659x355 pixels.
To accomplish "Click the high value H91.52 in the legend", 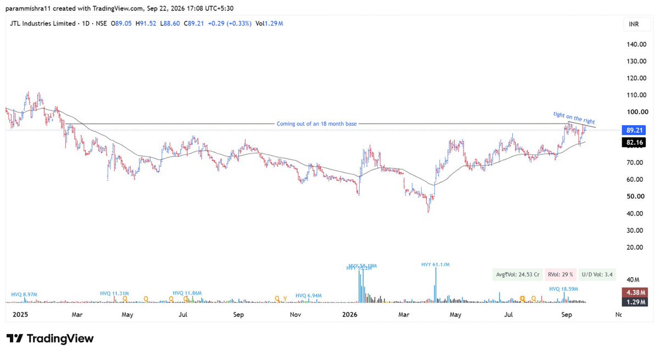I will pyautogui.click(x=146, y=23).
